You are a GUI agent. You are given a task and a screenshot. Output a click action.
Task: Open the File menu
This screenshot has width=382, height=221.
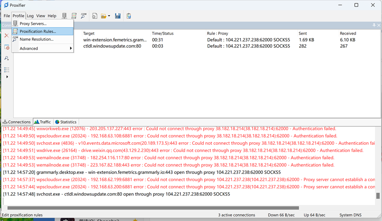(6, 16)
